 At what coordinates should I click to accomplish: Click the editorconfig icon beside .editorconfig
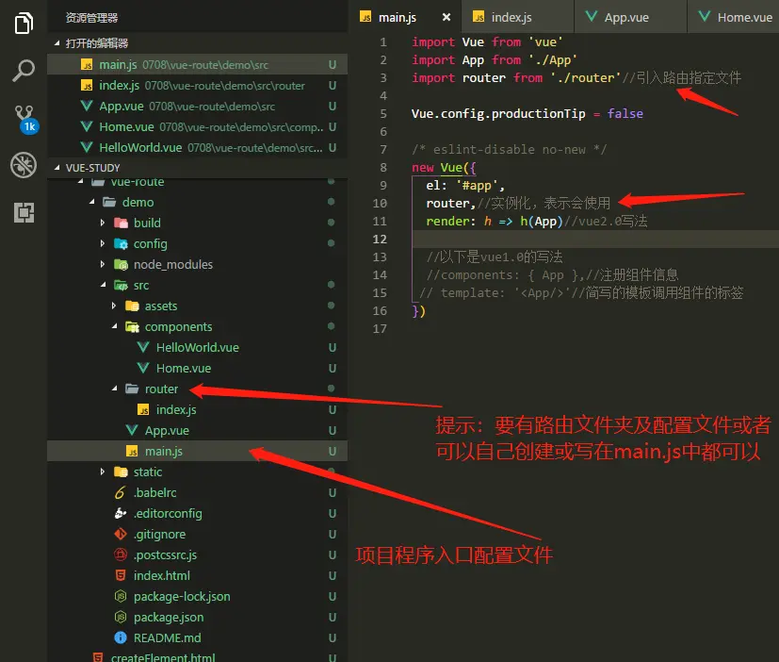121,513
